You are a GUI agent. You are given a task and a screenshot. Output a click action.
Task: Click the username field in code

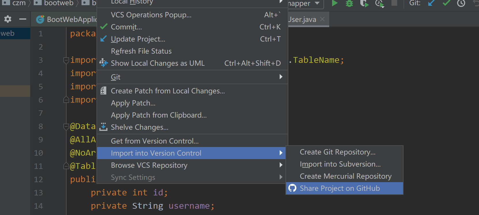pos(189,206)
